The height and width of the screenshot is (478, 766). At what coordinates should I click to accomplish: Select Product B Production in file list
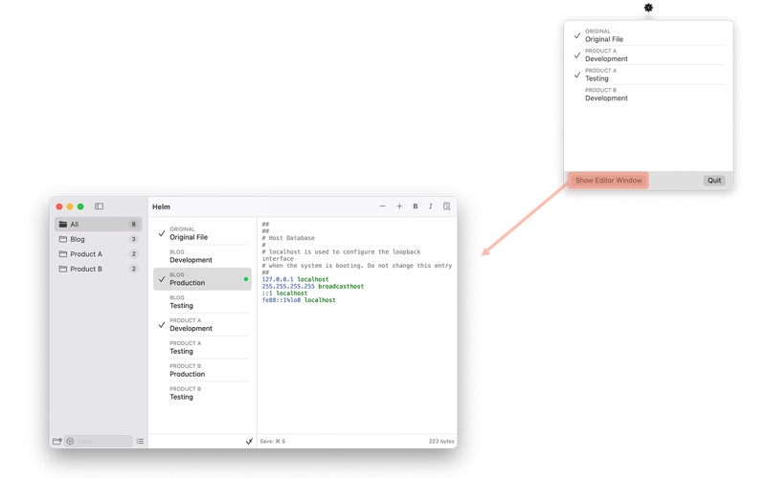(x=202, y=370)
